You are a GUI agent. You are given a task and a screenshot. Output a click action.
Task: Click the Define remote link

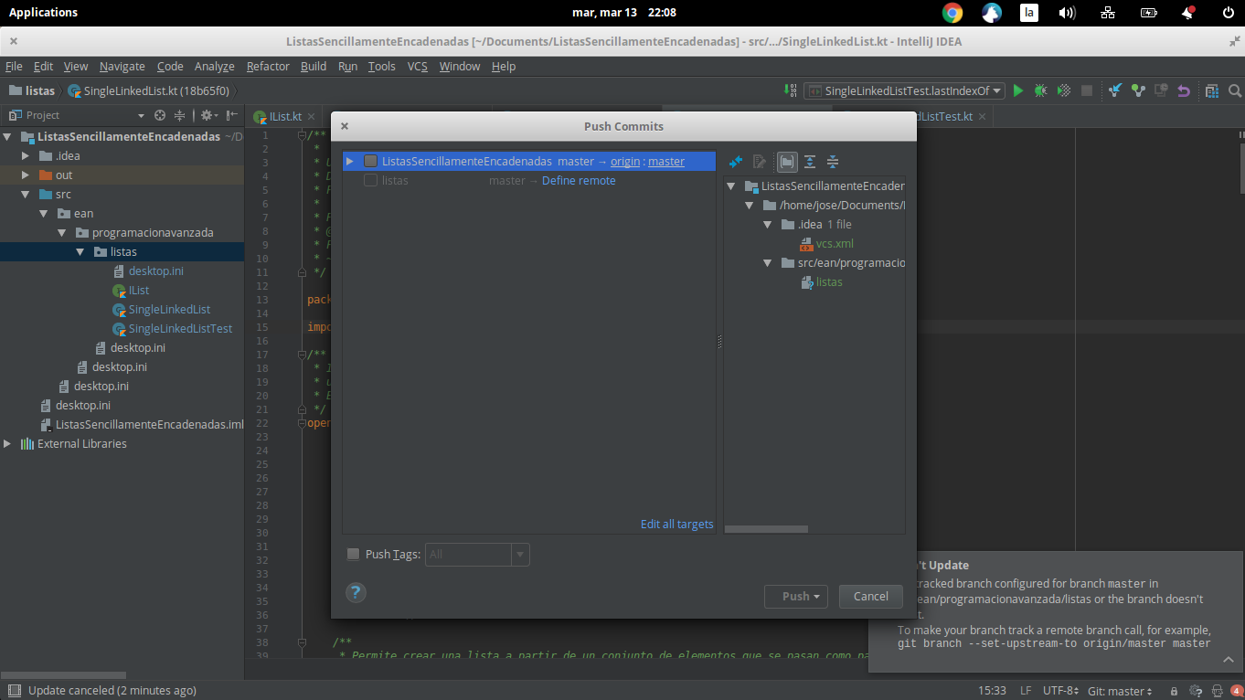tap(579, 180)
